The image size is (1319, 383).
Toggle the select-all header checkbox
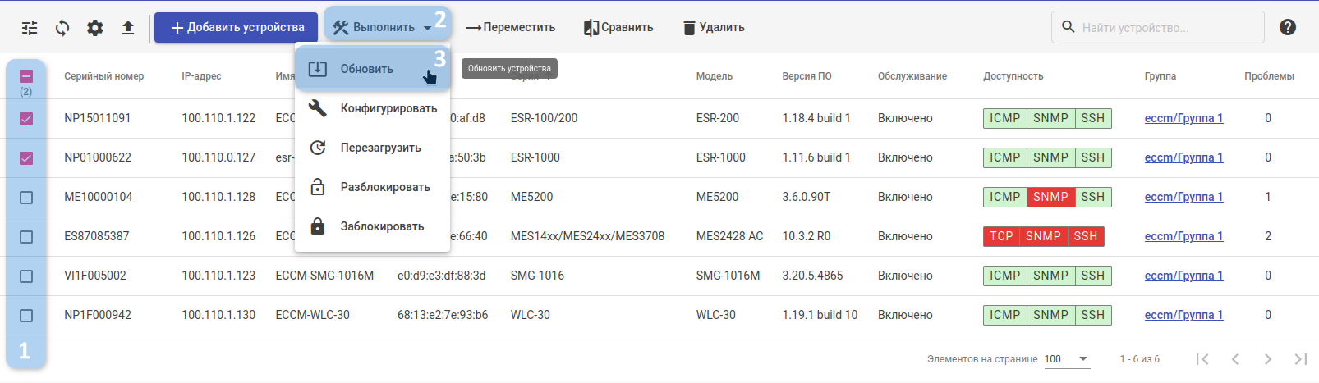(26, 76)
